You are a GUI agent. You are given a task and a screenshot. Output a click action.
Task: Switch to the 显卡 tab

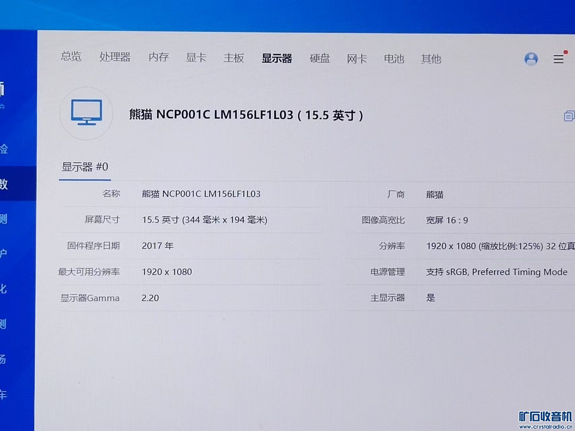click(196, 58)
